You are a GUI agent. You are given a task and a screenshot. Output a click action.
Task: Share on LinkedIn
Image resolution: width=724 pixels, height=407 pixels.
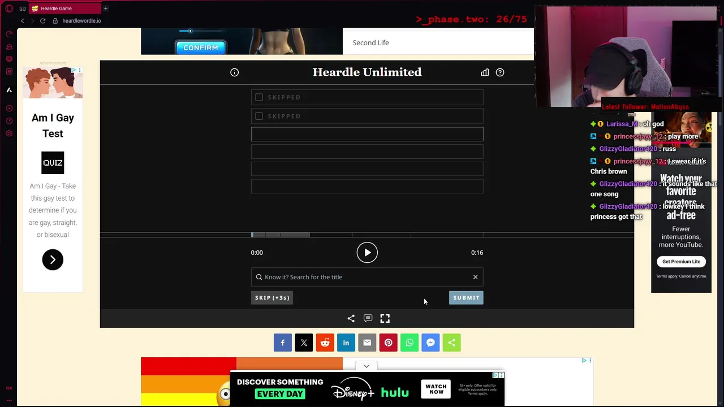(346, 343)
